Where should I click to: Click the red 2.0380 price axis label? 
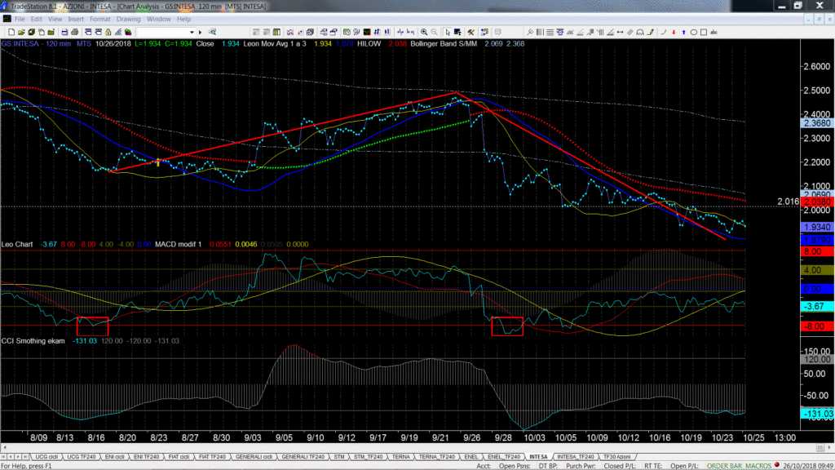click(x=817, y=202)
